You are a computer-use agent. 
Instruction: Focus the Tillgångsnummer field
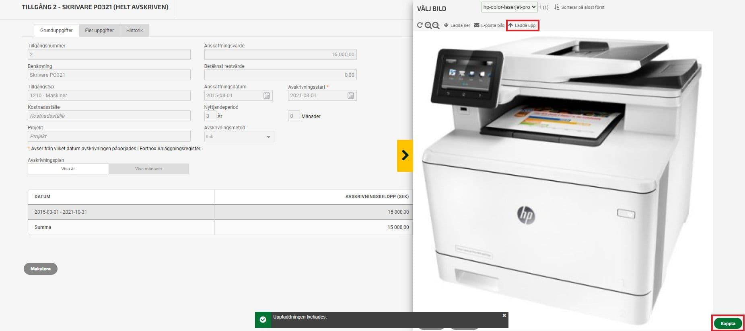pos(109,55)
